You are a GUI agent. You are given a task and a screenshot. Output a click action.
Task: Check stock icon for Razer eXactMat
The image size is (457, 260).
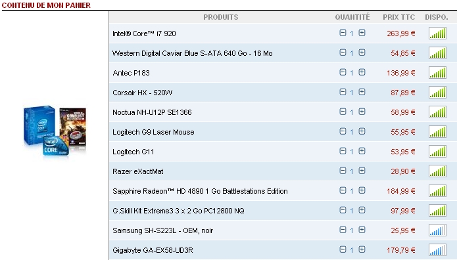coord(437,171)
